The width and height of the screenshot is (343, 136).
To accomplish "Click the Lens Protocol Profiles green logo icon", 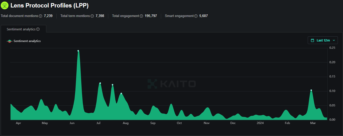I will (x=5, y=5).
